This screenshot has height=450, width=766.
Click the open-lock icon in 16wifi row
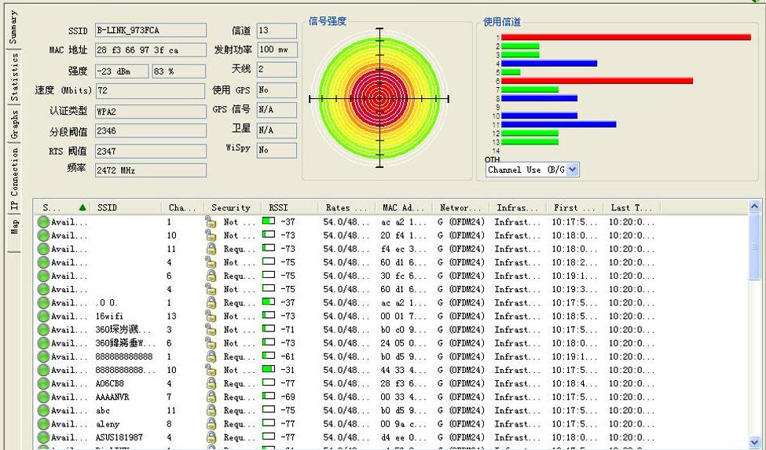tap(211, 316)
